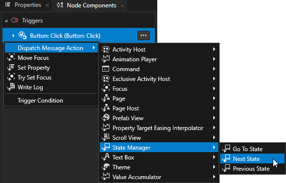Click the Prefab View submenu icon
Screen dimensions: 286x183
106,118
